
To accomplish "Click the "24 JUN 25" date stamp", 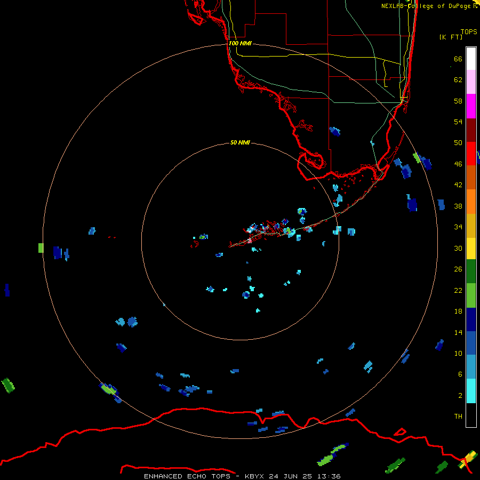I will 291,476.
